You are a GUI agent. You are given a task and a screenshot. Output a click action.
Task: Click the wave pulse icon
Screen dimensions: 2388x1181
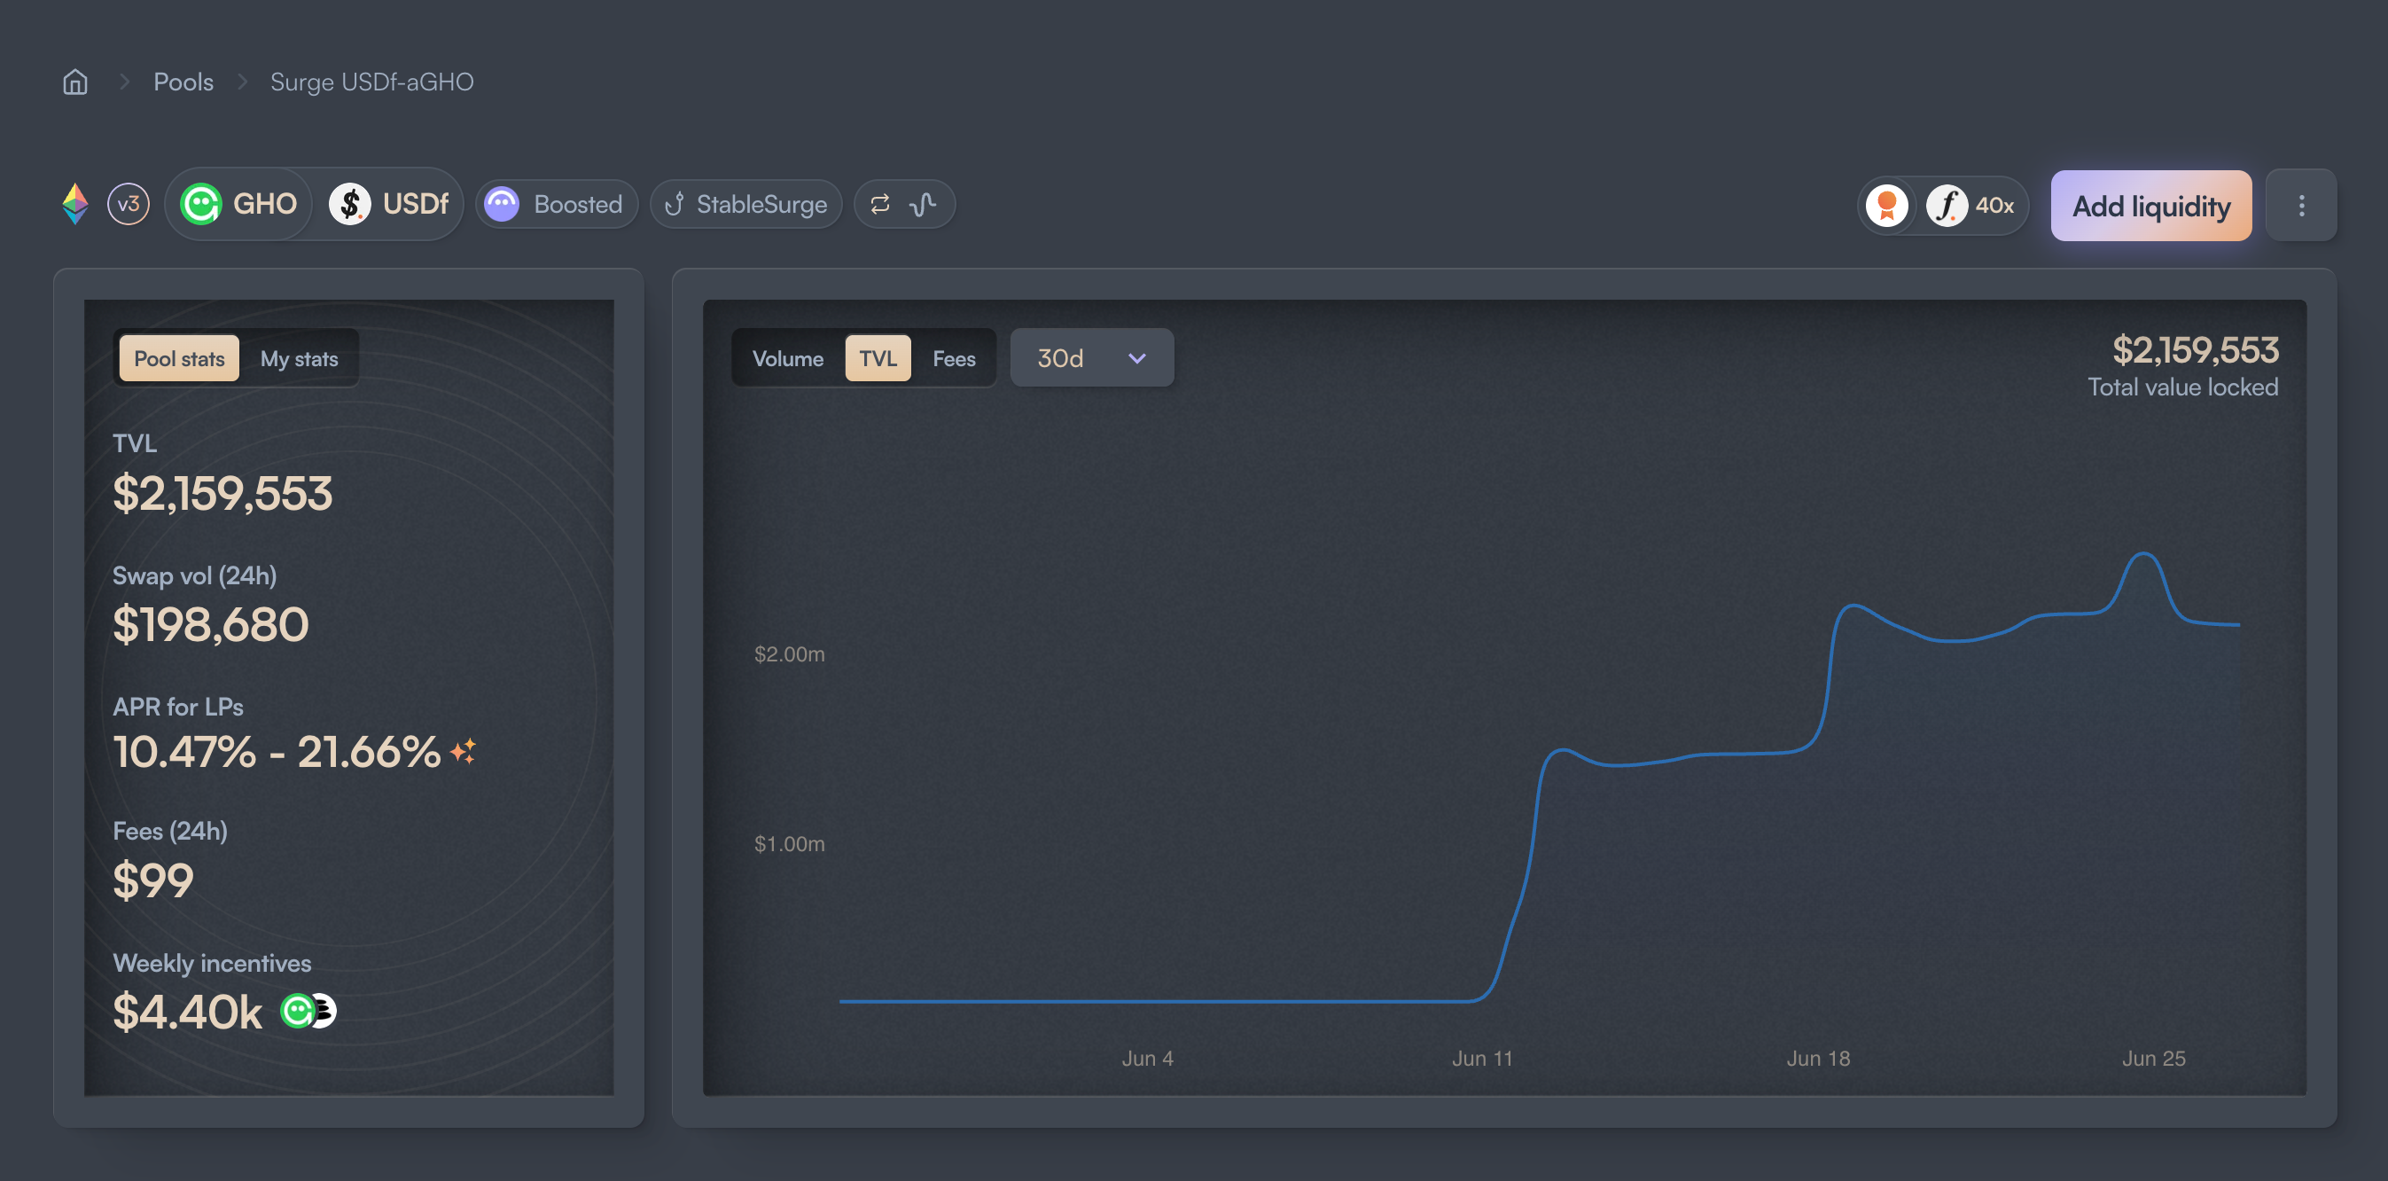(923, 204)
